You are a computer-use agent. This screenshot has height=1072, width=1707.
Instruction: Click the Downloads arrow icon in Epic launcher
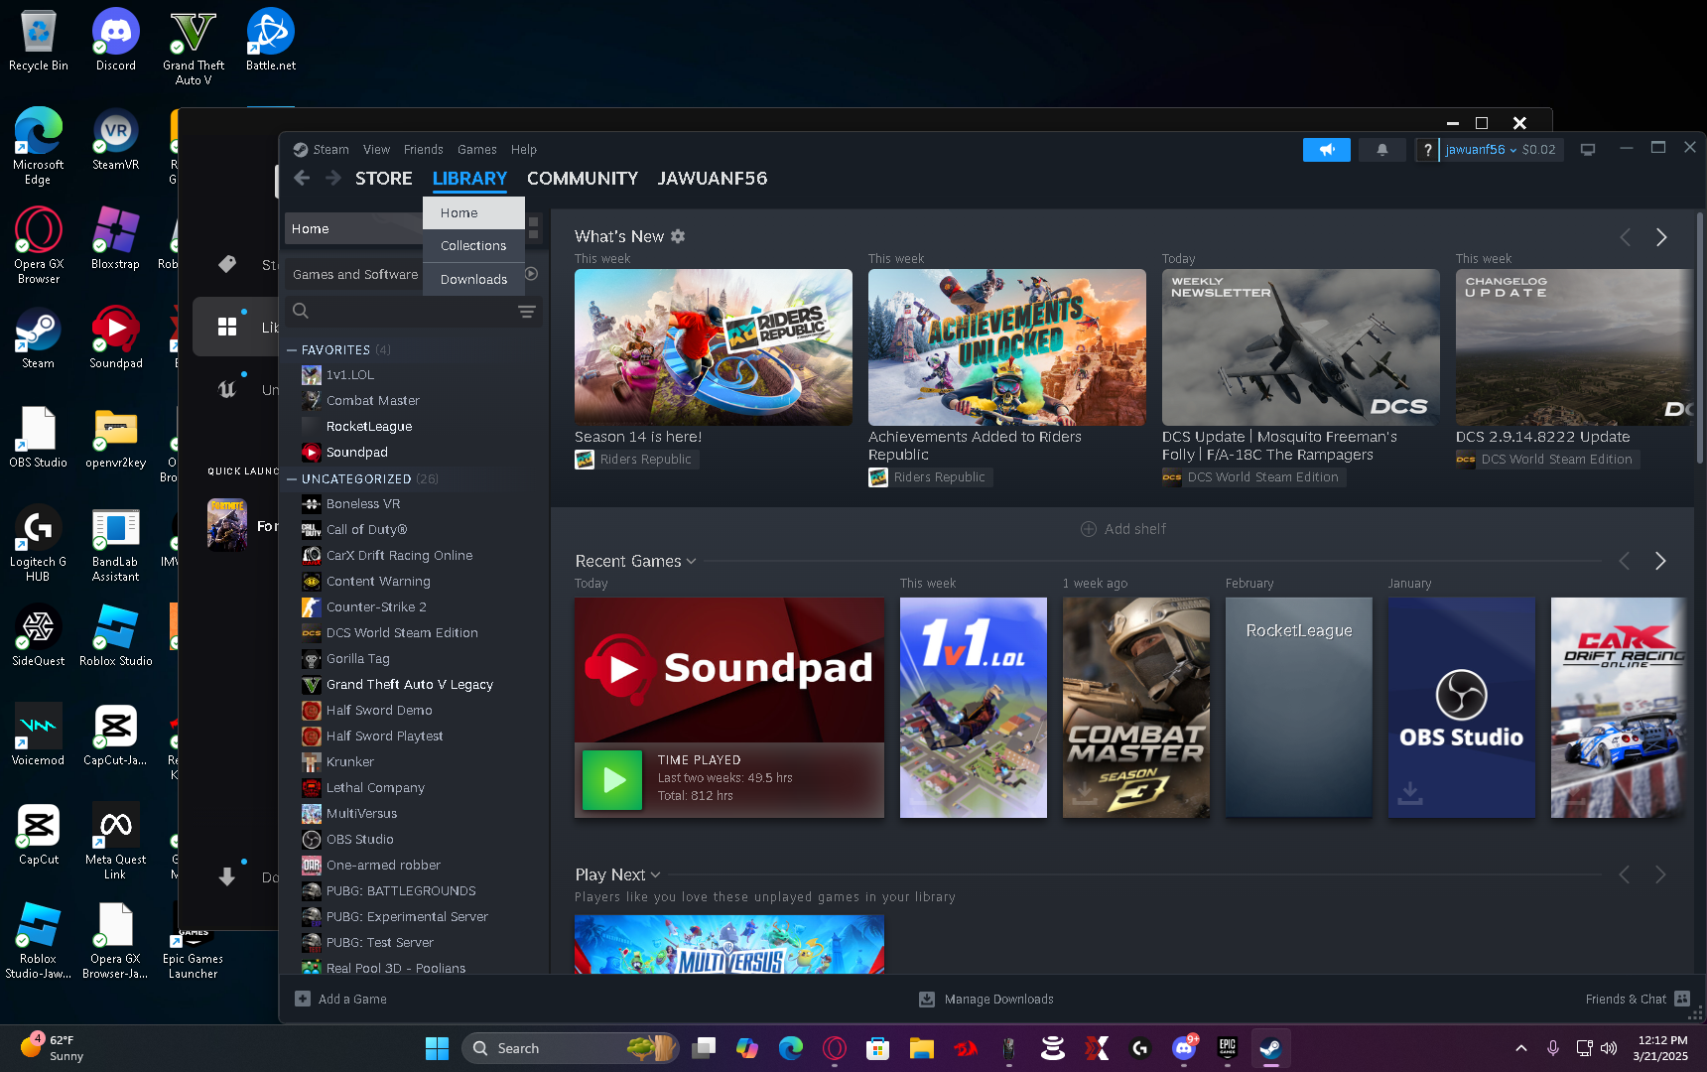tap(227, 876)
